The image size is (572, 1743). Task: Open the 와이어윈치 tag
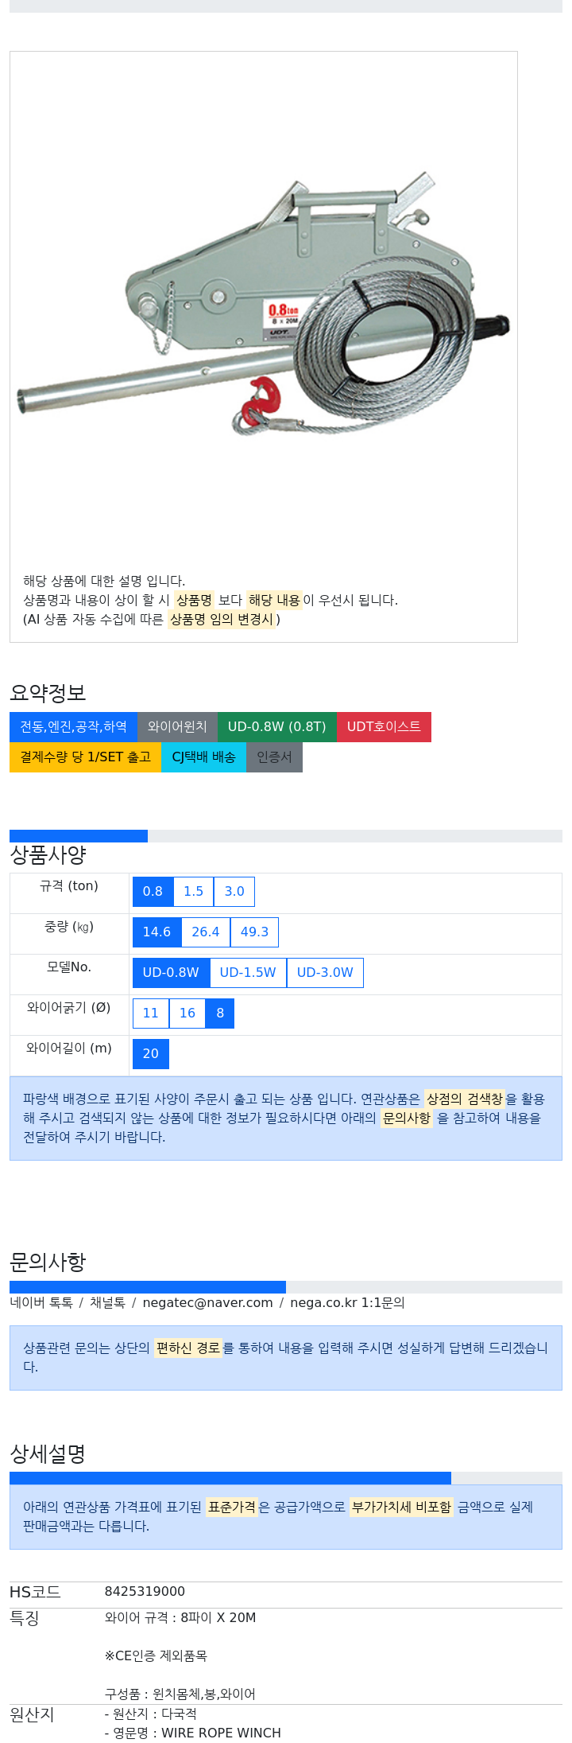point(177,727)
